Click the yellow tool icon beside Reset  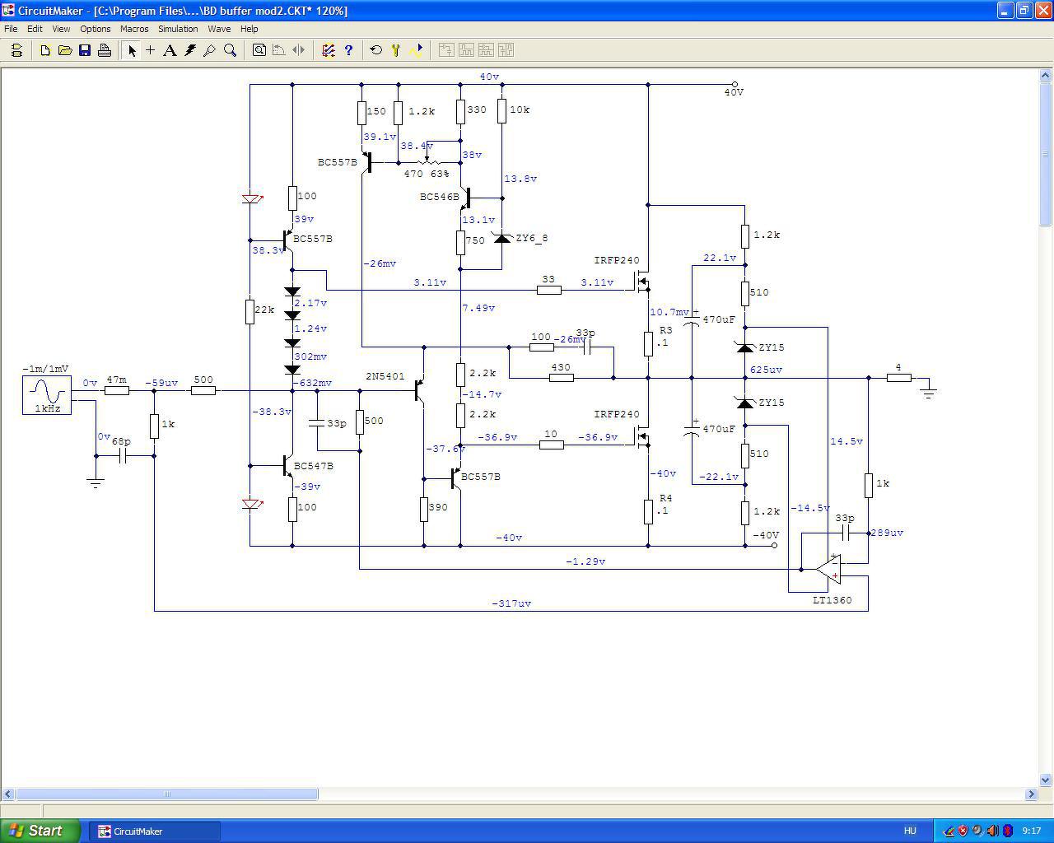396,50
